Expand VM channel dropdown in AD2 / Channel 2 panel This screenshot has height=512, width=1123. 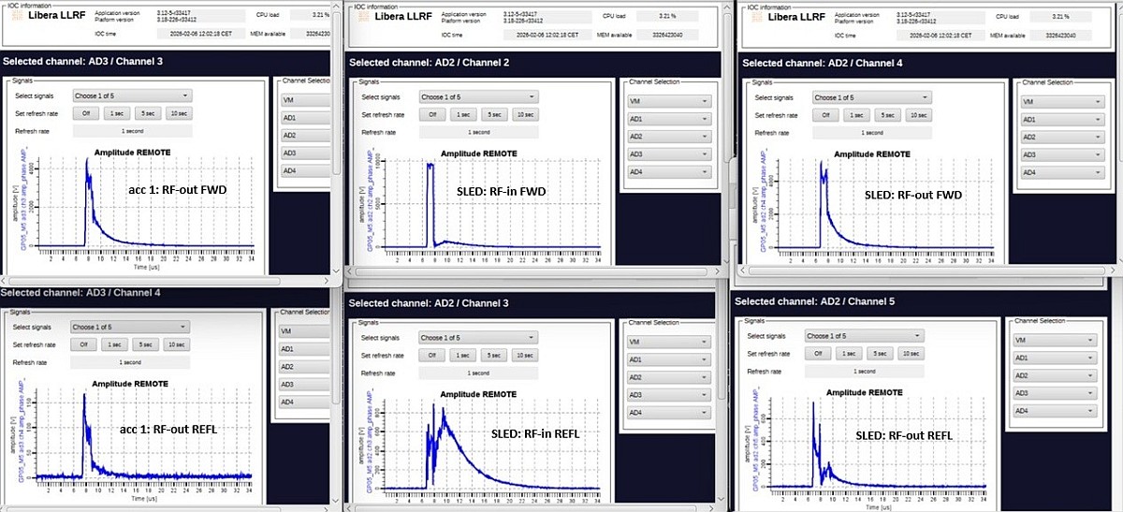pos(669,101)
